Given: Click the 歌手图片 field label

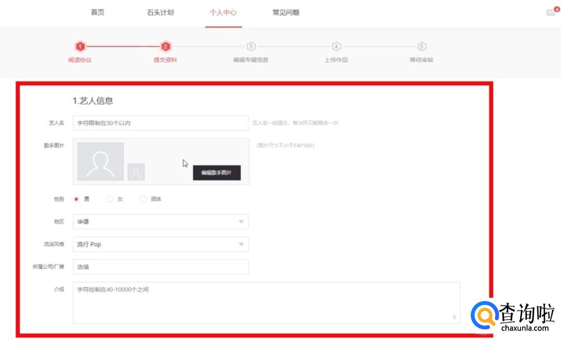Looking at the screenshot, I should (54, 145).
